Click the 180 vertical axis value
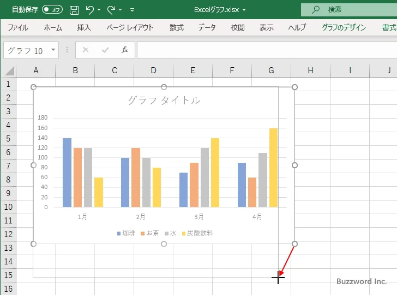397x295 pixels. coord(43,117)
